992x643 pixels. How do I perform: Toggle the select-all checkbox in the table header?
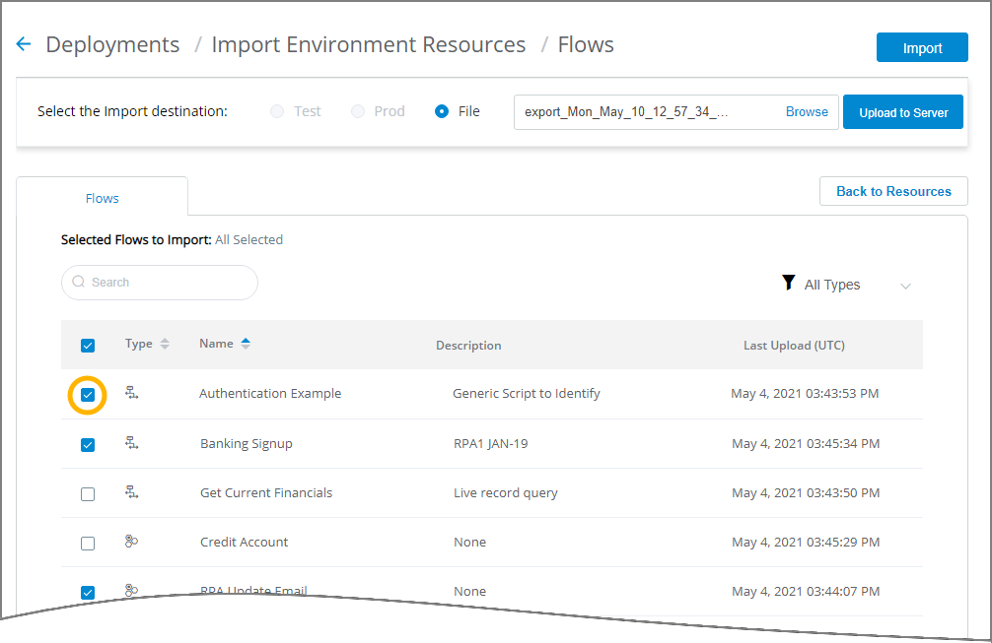(88, 346)
